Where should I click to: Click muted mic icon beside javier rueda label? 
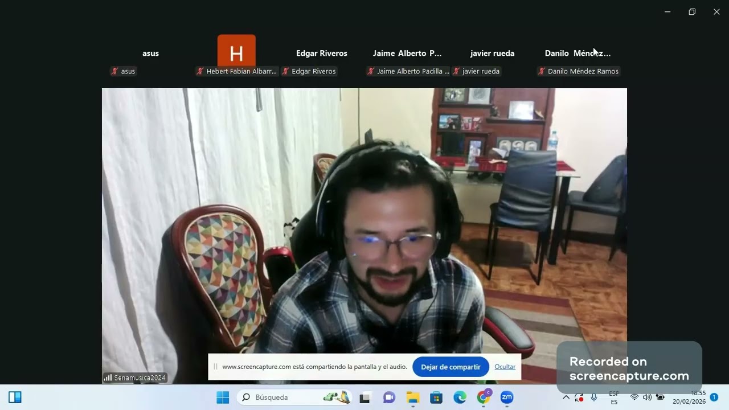click(x=456, y=71)
